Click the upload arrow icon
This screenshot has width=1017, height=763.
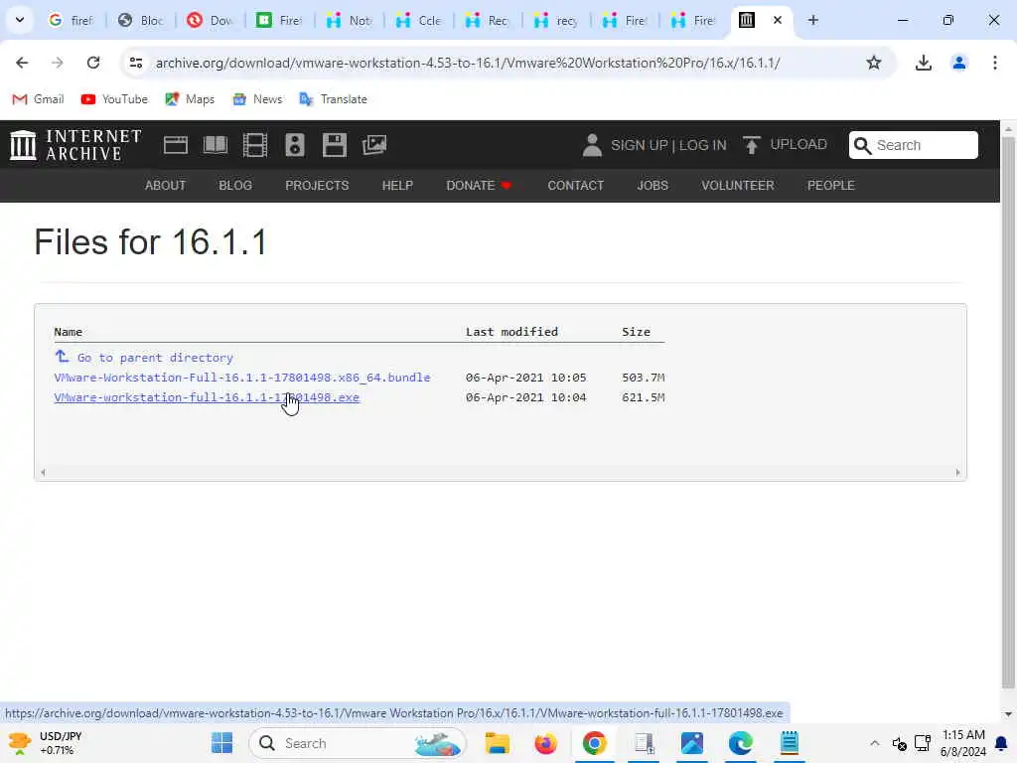(x=751, y=145)
